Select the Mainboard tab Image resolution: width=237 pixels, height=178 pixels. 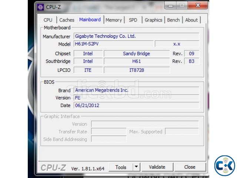click(x=90, y=20)
